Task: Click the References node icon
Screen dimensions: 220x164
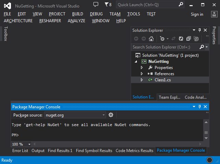Action: click(x=150, y=73)
